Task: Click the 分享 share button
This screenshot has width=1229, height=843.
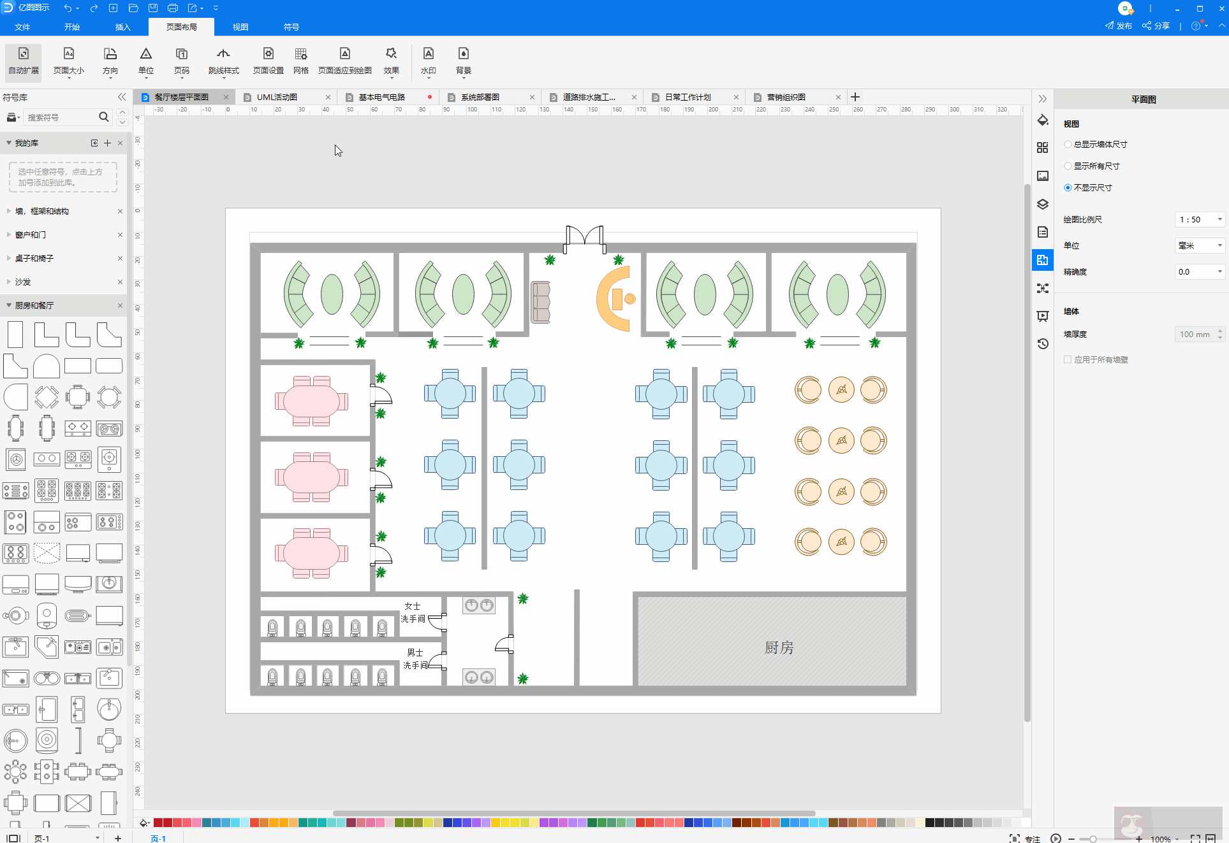Action: 1156,26
